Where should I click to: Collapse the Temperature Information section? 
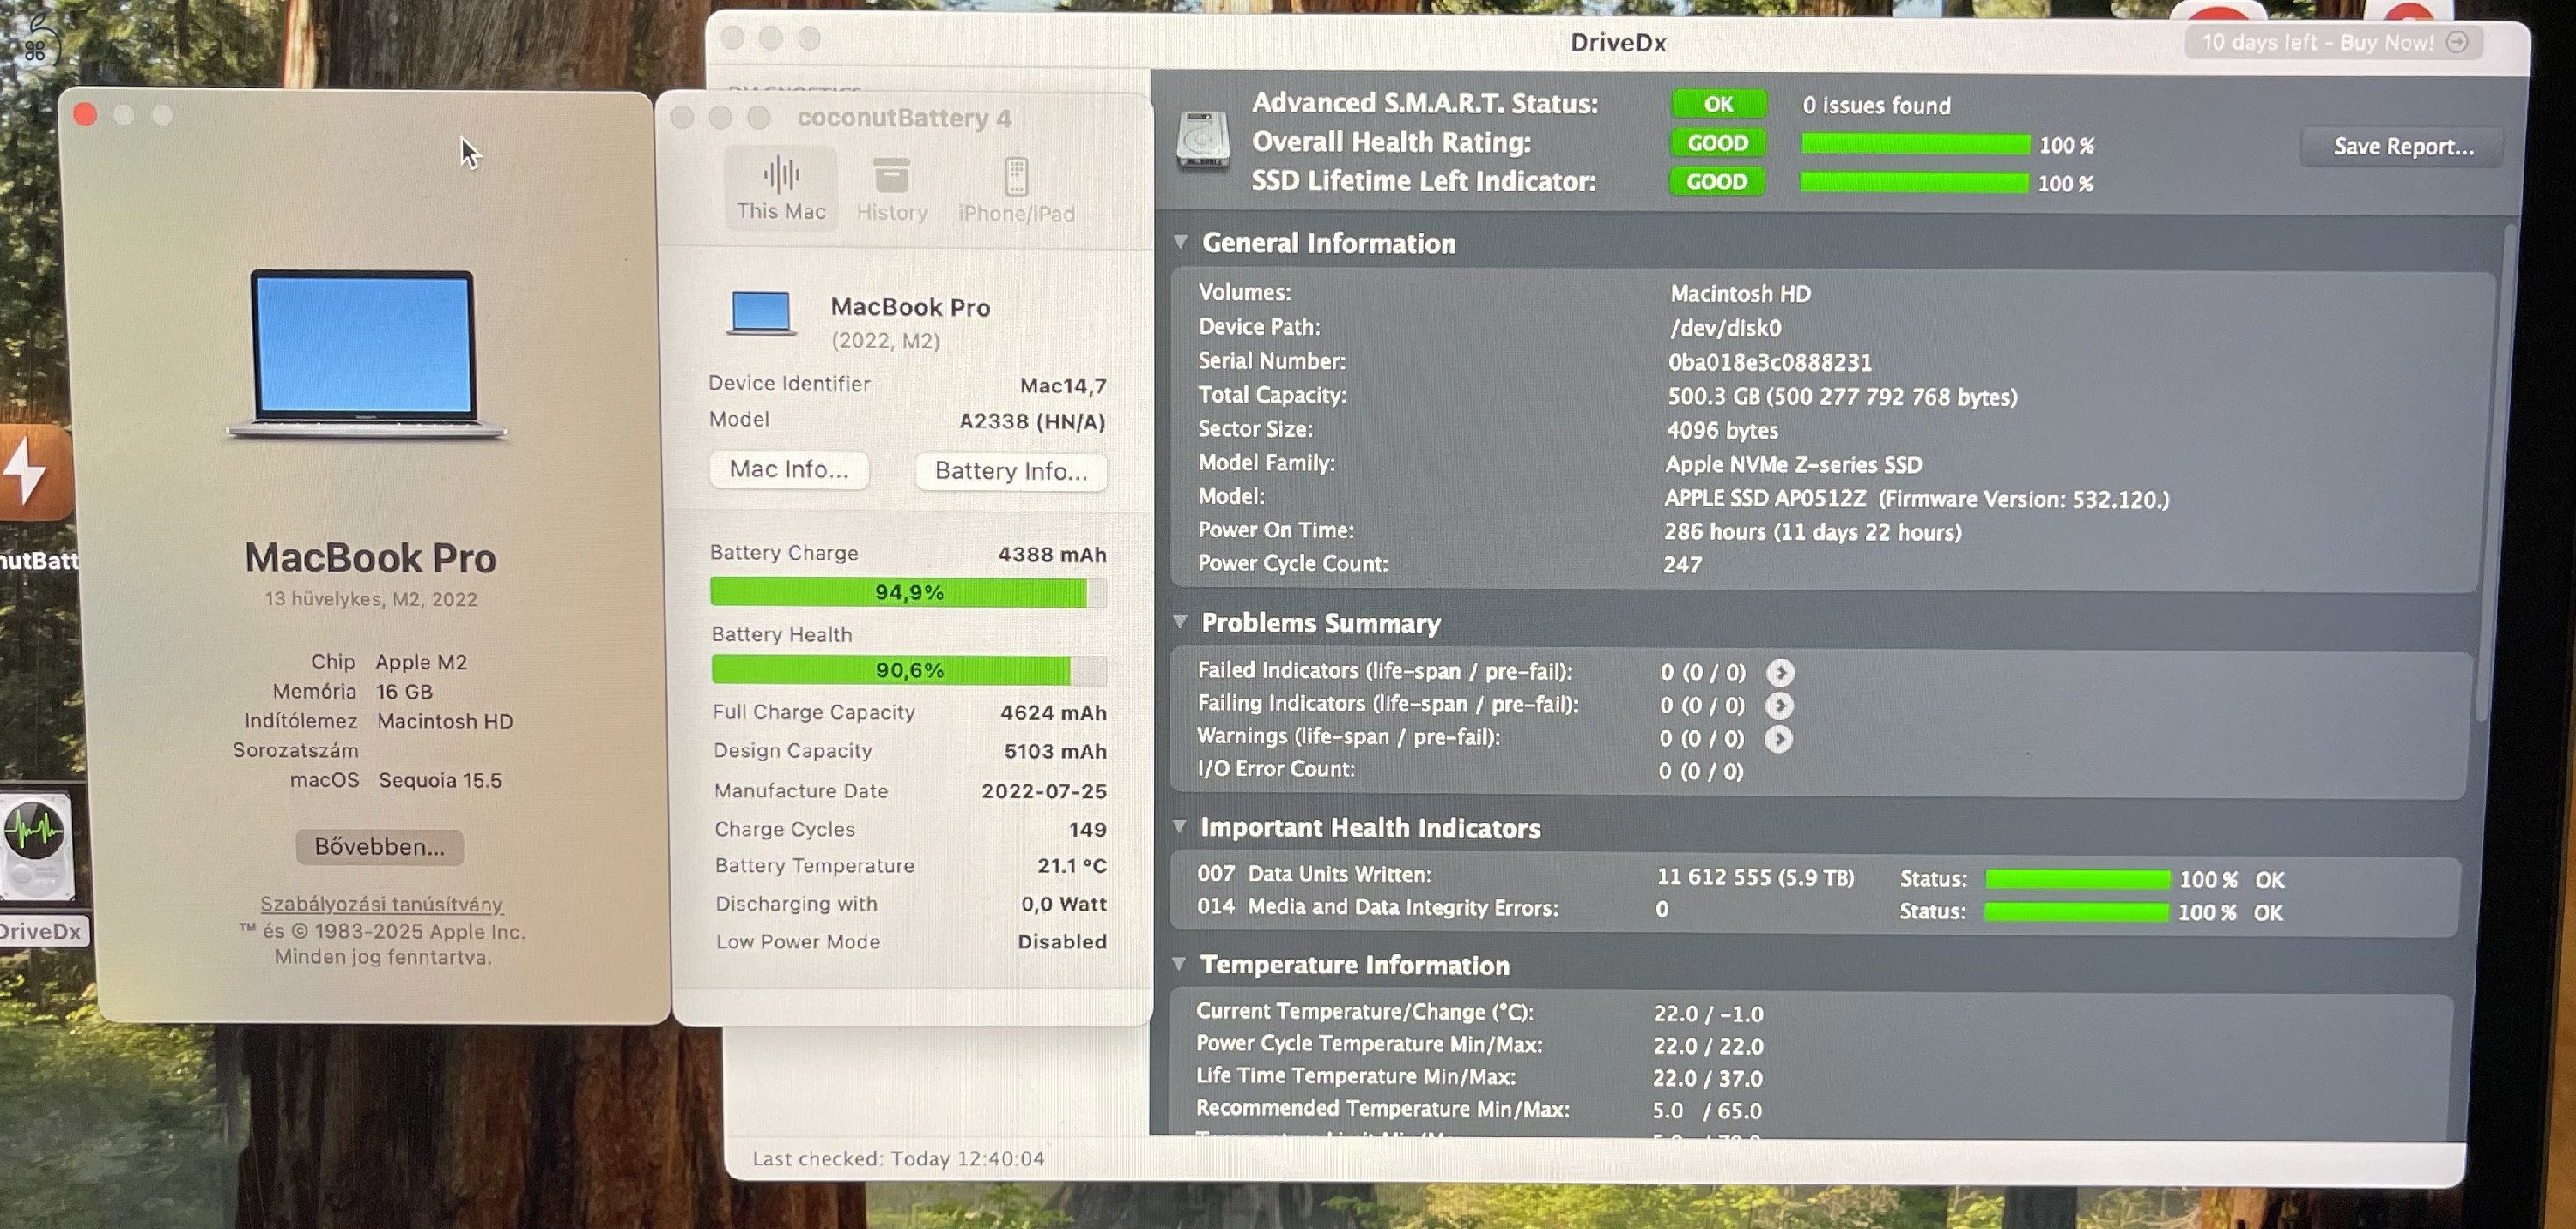click(1180, 964)
